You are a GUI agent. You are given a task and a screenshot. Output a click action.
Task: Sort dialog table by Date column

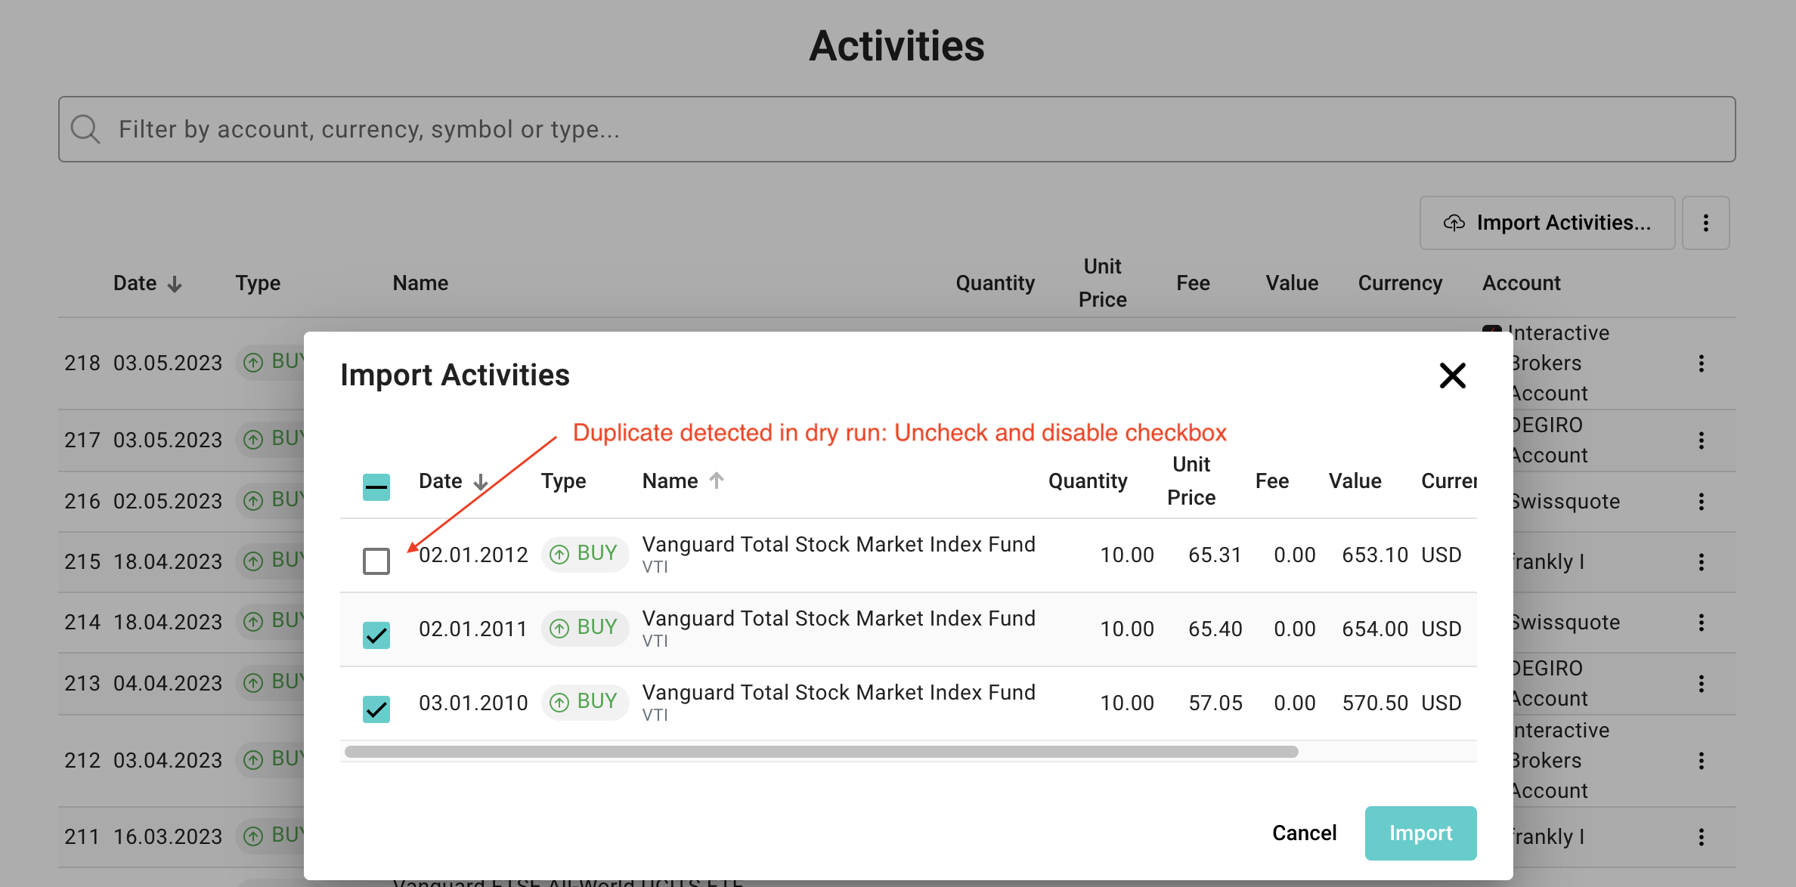tap(454, 481)
